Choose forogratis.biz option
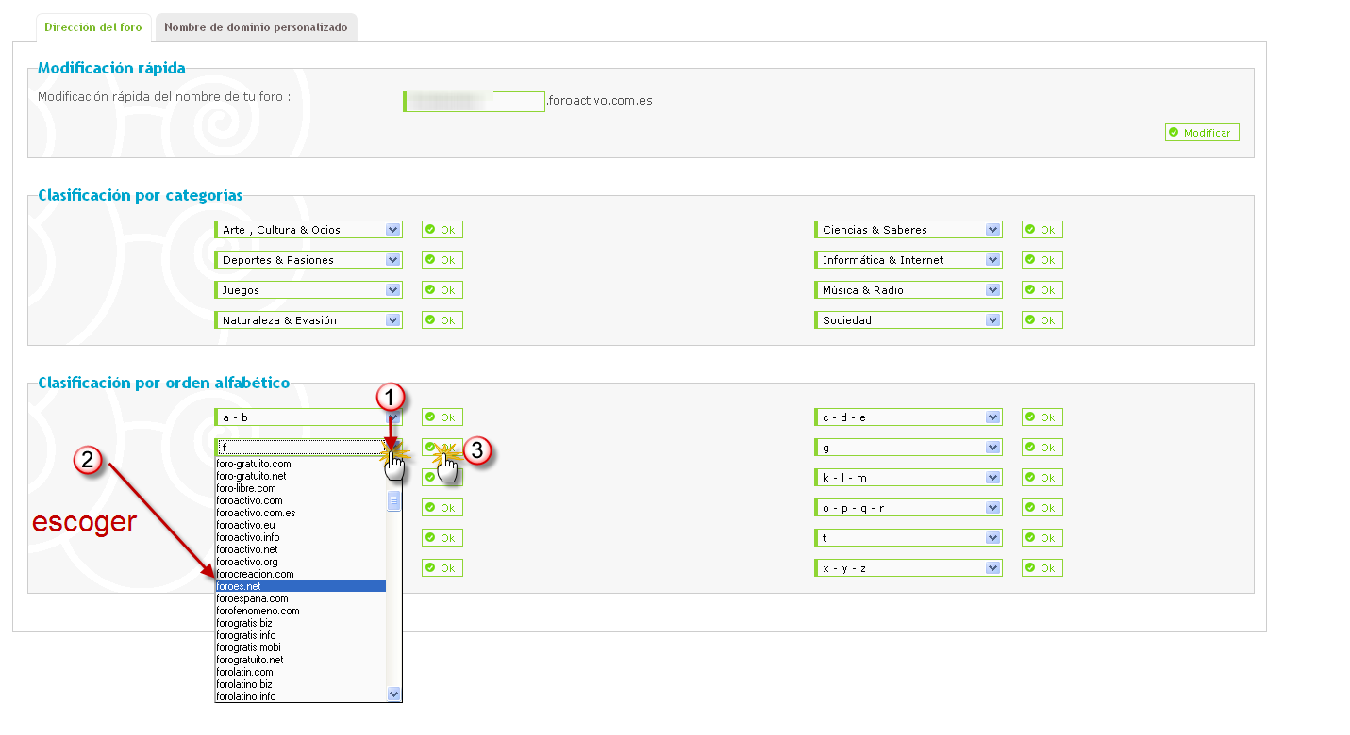The image size is (1350, 735). (x=300, y=623)
